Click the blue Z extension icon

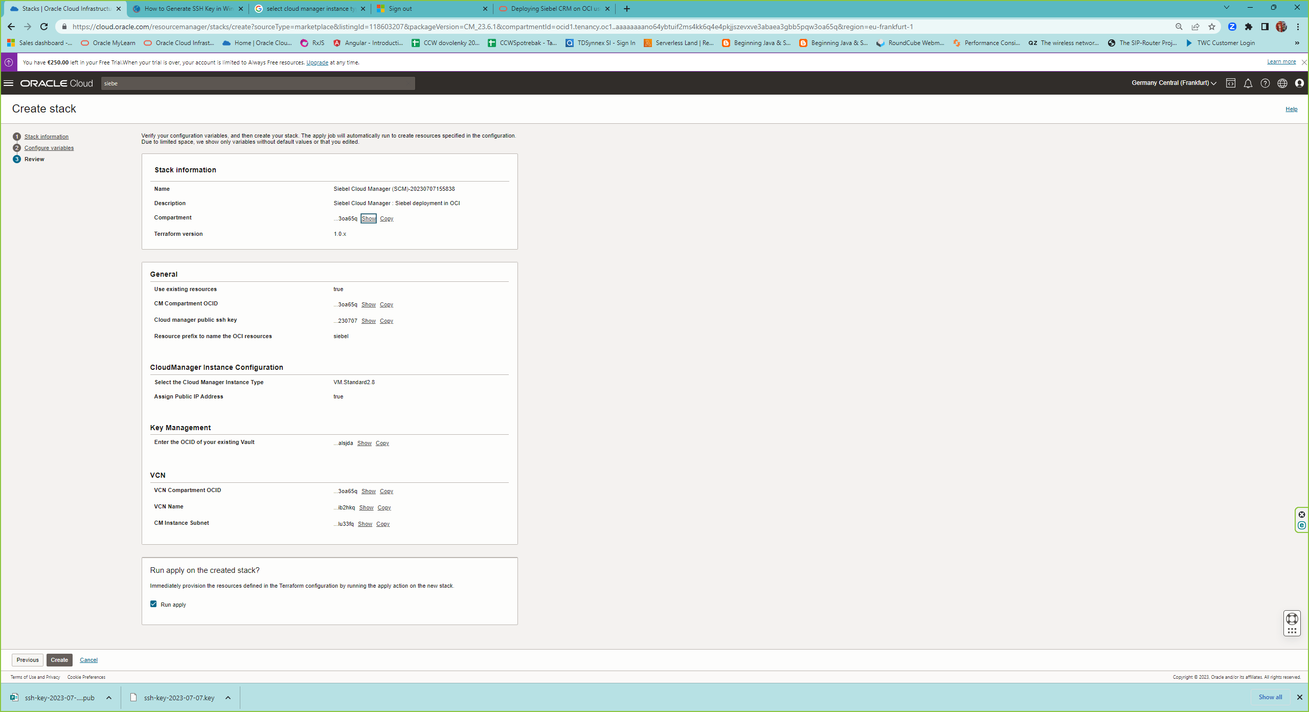click(x=1232, y=27)
